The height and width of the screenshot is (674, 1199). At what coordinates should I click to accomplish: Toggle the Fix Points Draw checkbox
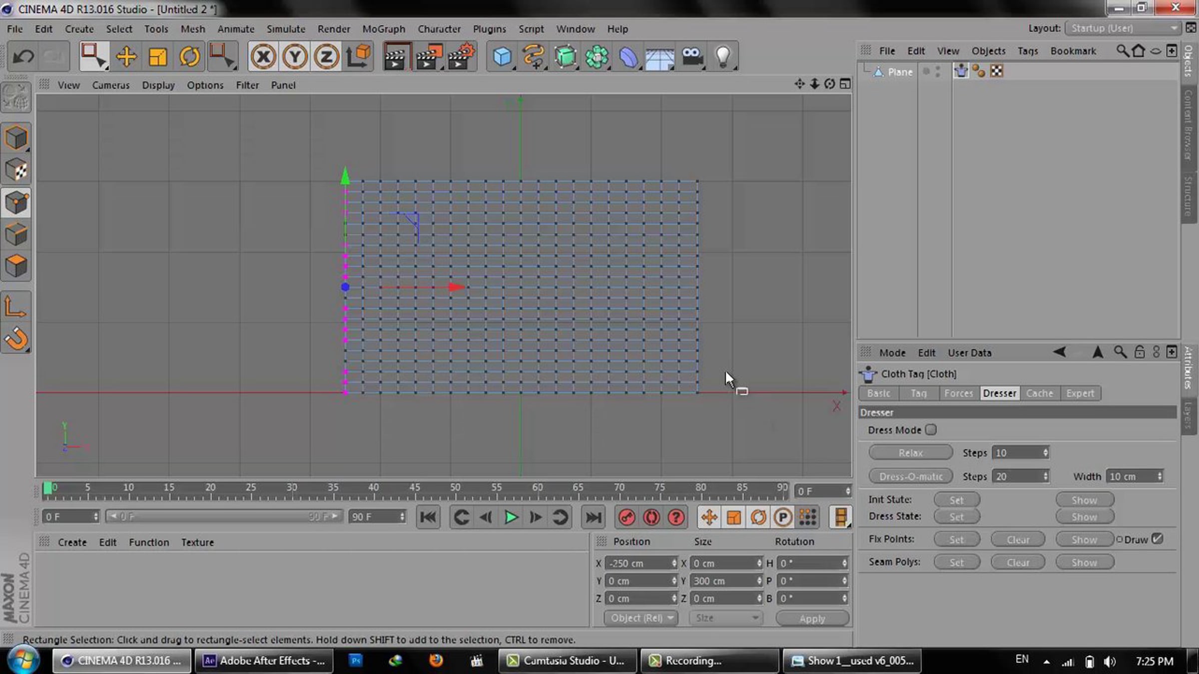[x=1157, y=539]
